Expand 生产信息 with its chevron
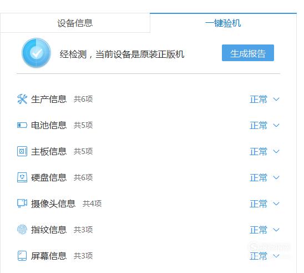 coord(276,100)
